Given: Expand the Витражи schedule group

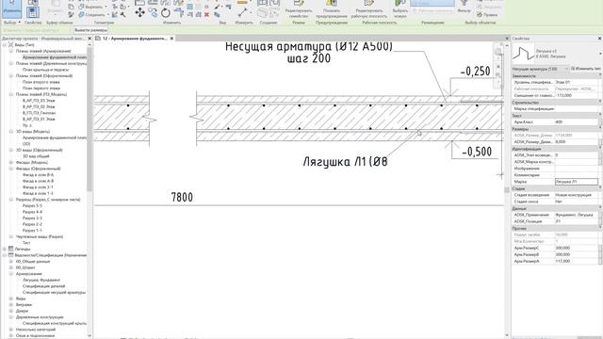Looking at the screenshot, I should [x=11, y=305].
